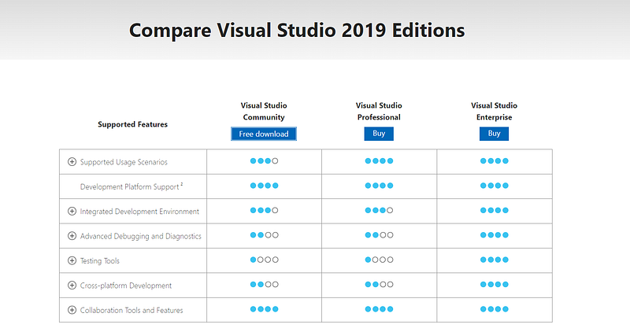
Task: Click the Supported Usage Scenarios label
Action: click(x=124, y=162)
